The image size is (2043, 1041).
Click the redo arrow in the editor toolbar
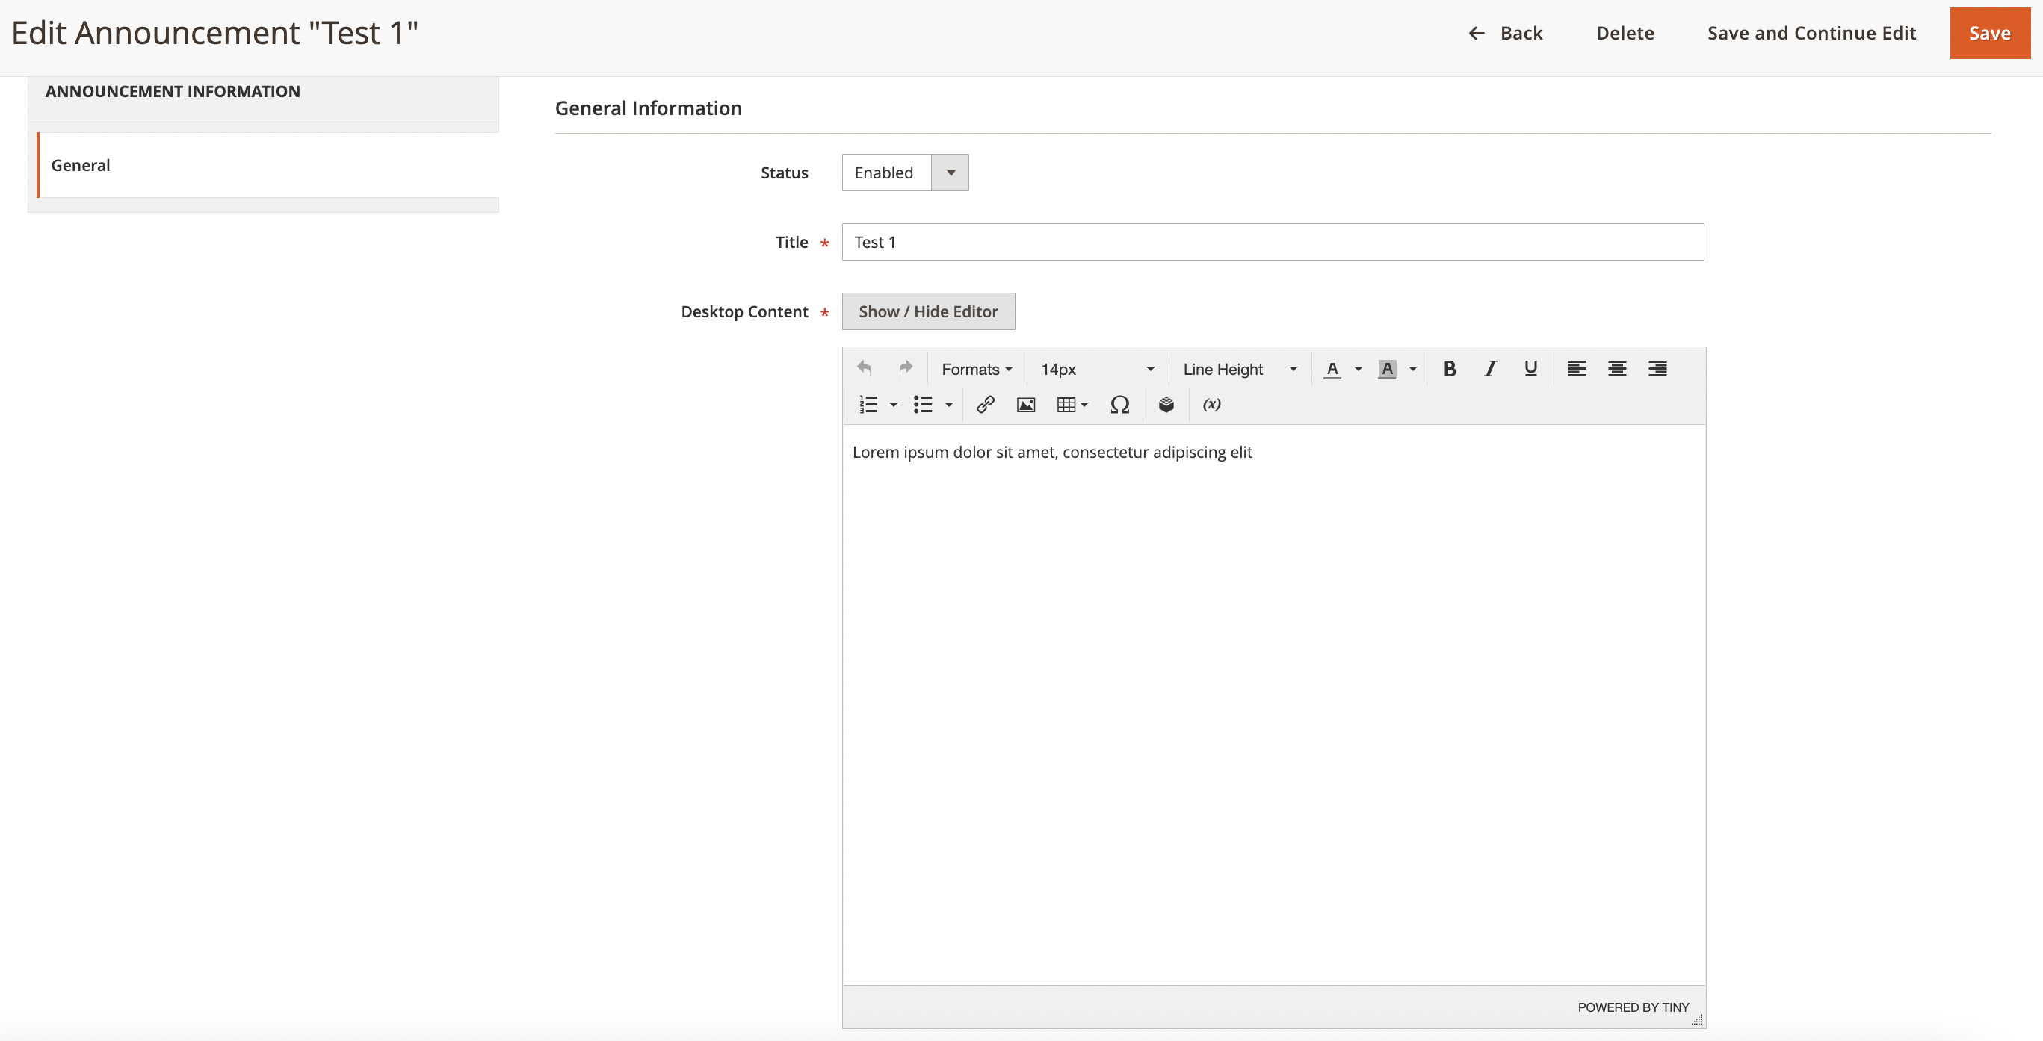tap(906, 369)
